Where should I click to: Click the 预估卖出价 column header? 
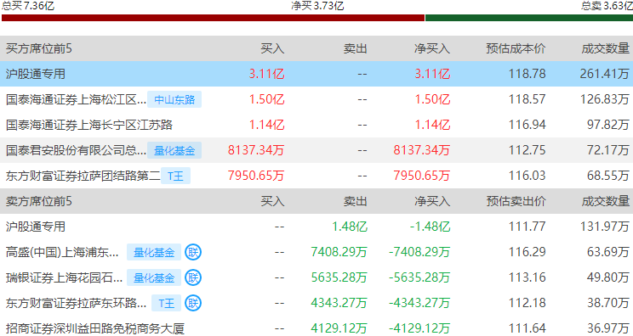click(516, 201)
